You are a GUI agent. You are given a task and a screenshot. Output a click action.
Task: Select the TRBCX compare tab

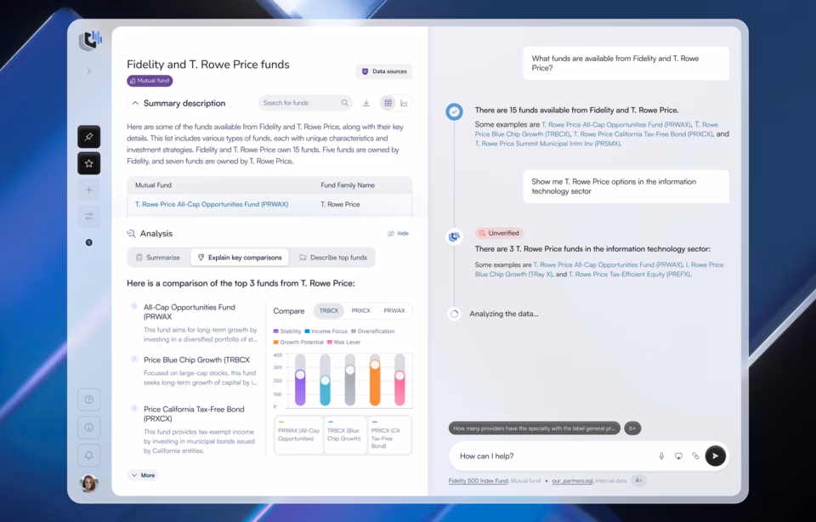click(329, 310)
